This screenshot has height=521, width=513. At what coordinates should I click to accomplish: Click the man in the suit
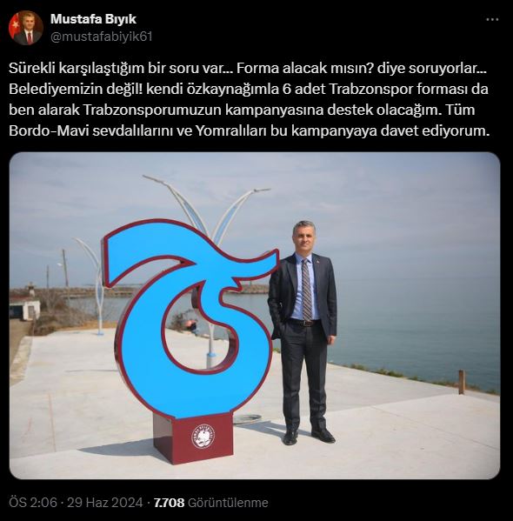pos(303,332)
